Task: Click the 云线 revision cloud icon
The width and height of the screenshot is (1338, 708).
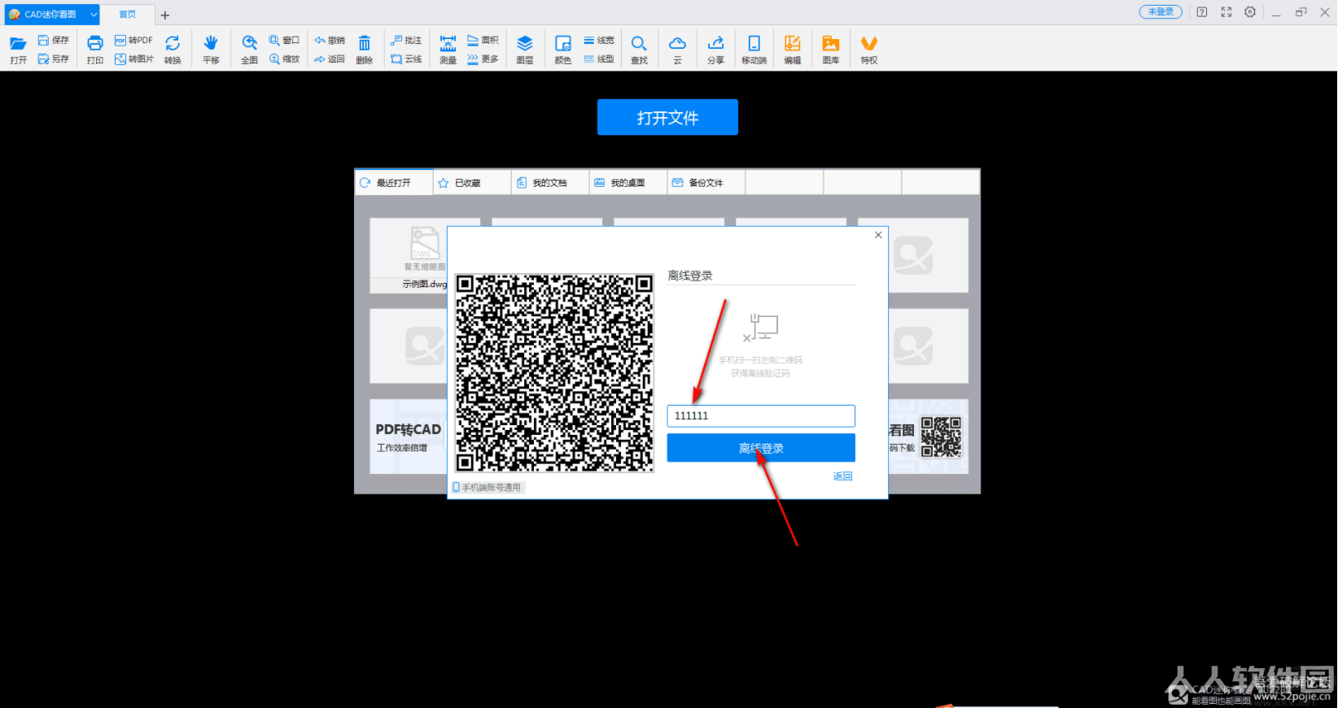Action: tap(406, 59)
